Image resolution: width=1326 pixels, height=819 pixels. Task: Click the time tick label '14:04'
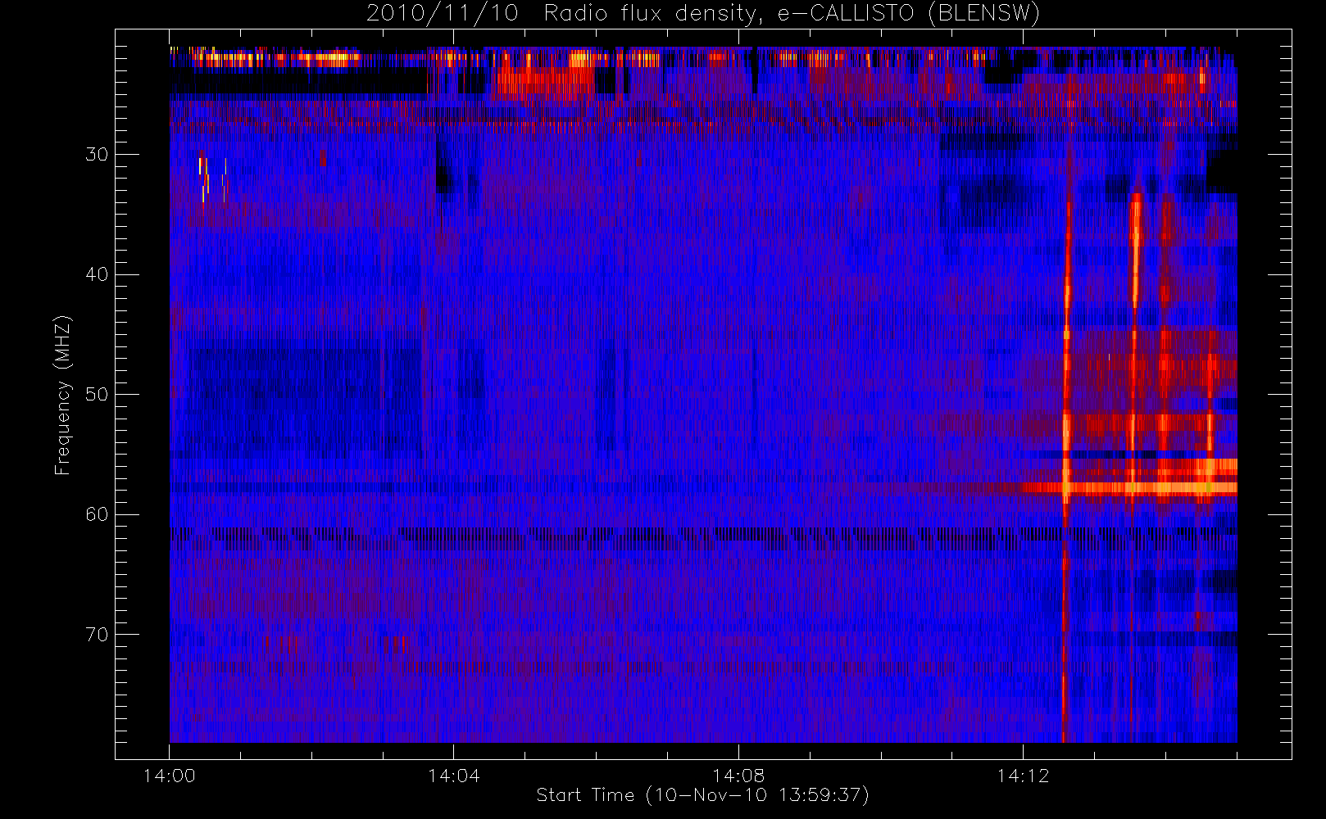coord(454,776)
